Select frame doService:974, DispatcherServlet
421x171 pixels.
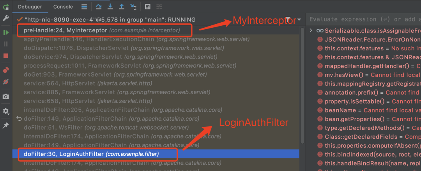[156, 57]
